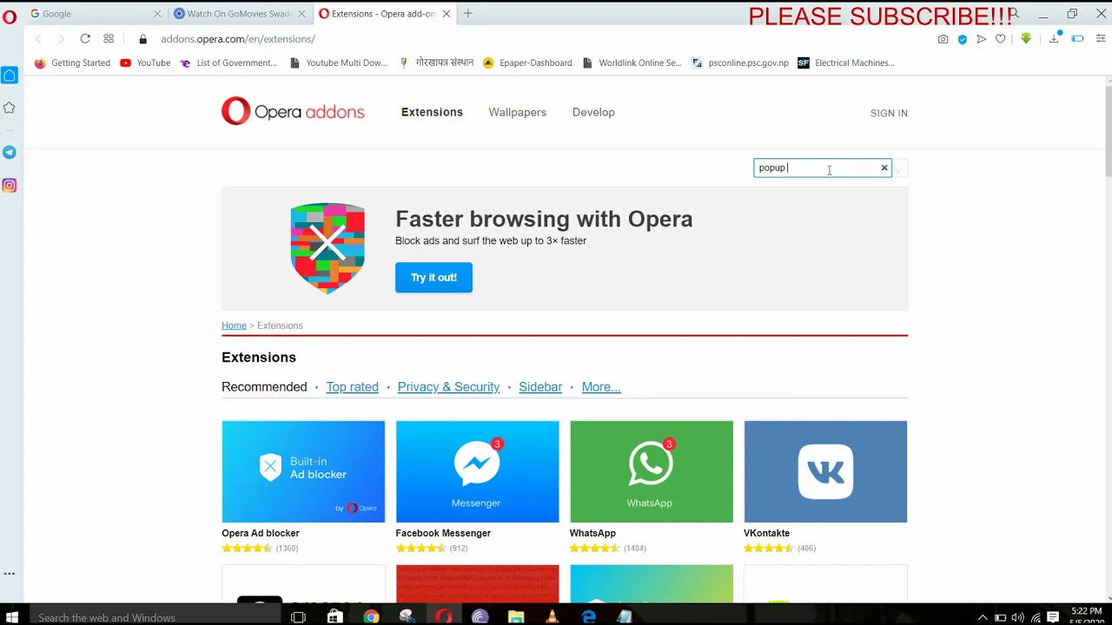Open Electrical Machines bookmark
The height and width of the screenshot is (625, 1112).
(x=846, y=62)
